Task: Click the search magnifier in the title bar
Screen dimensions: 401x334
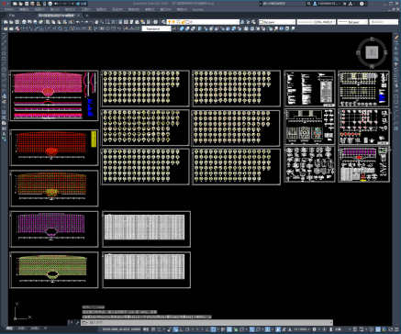Action: click(309, 4)
